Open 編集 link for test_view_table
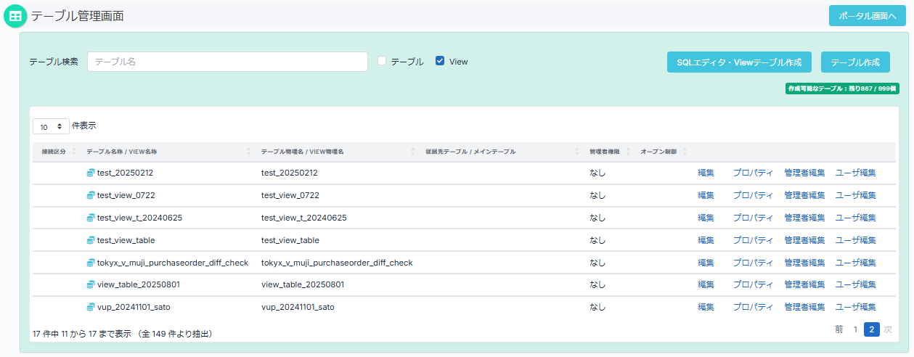 tap(706, 240)
